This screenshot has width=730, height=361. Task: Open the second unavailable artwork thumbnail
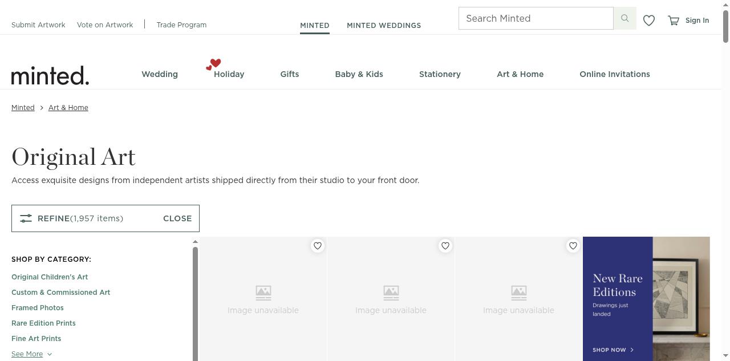[x=391, y=299]
